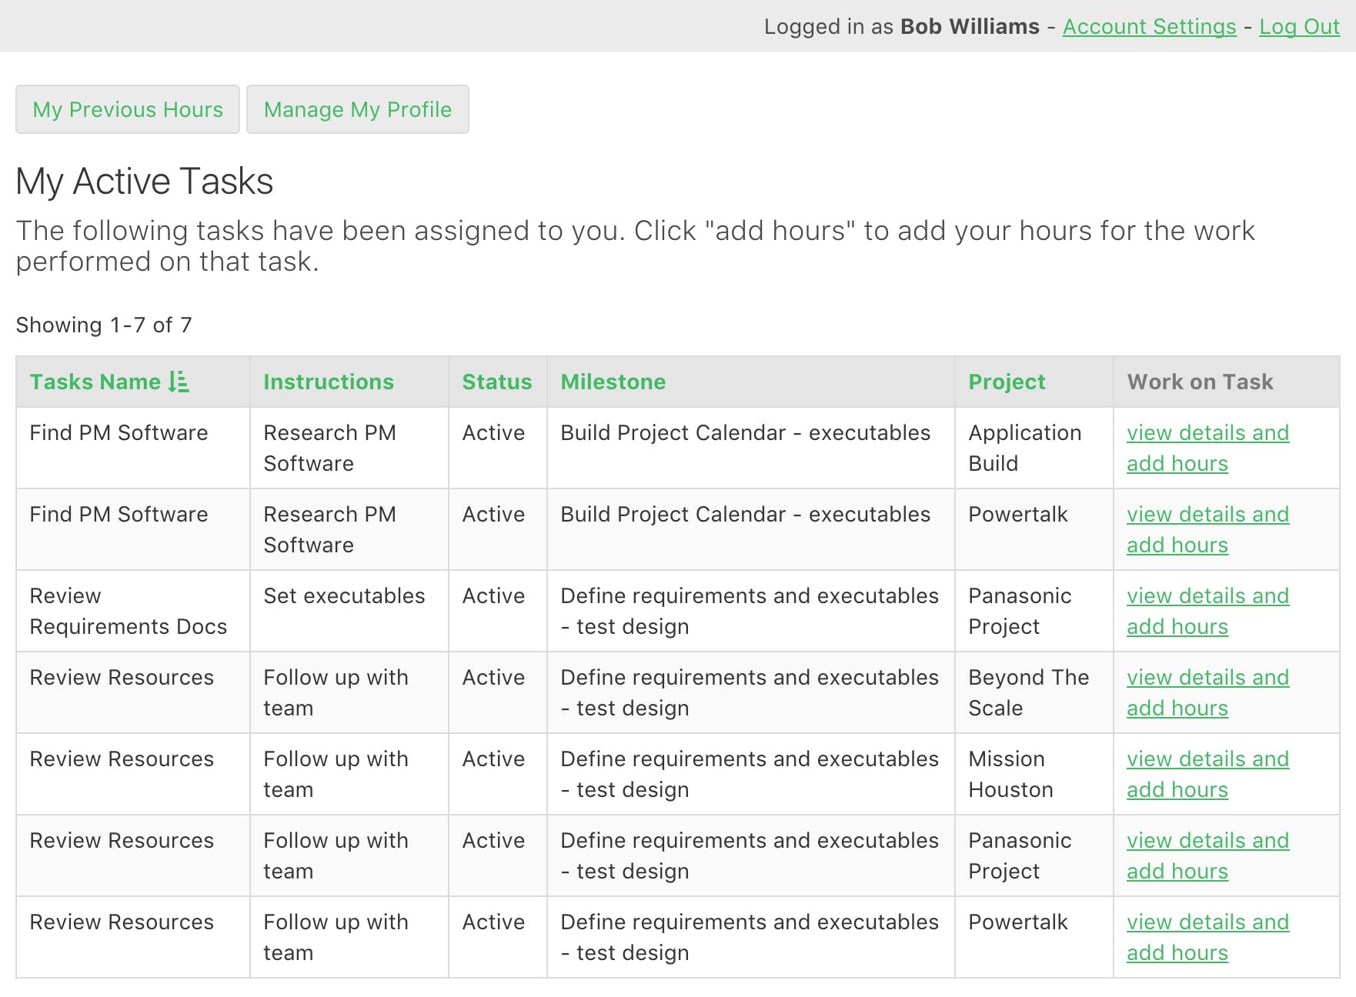1356x997 pixels.
Task: Click the Bob Williams username text
Action: tap(970, 26)
